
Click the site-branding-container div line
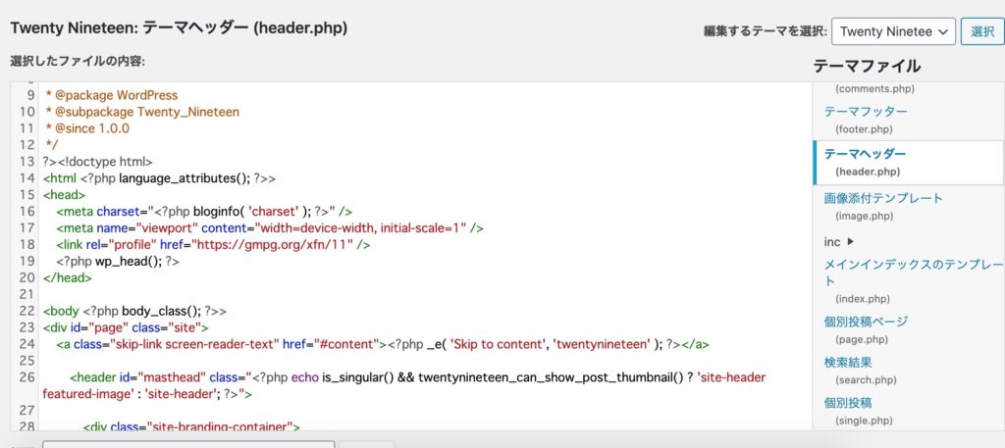tap(191, 426)
